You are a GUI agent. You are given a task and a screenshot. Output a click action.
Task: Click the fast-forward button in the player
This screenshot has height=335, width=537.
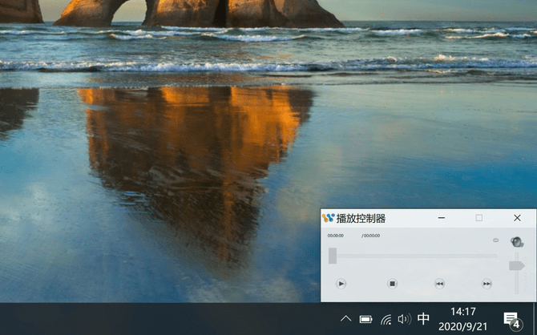487,283
